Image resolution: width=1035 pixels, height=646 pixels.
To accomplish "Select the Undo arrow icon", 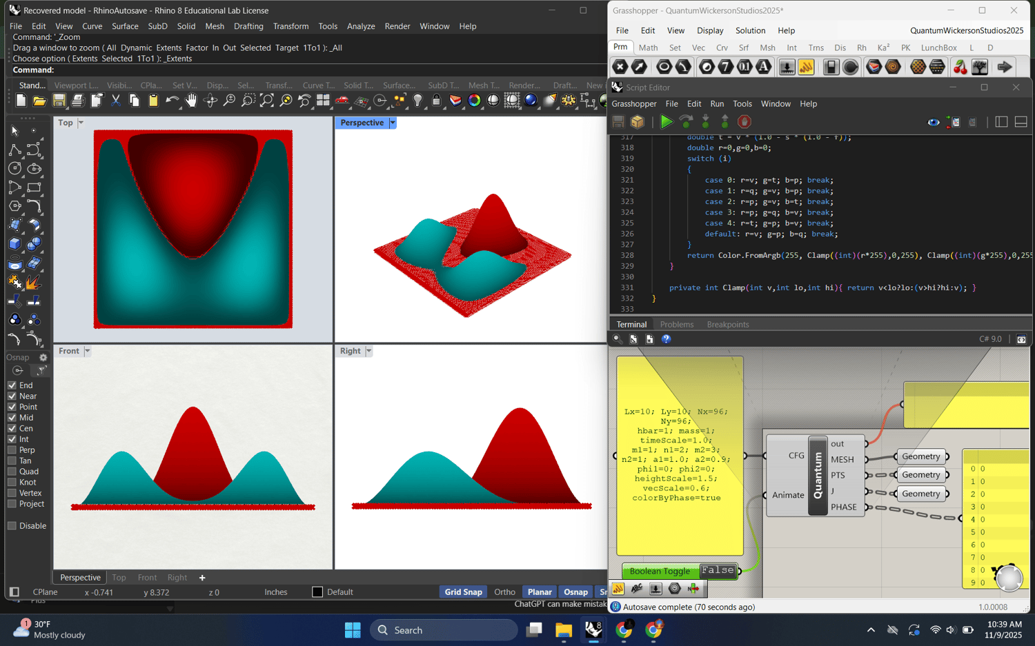I will (171, 101).
